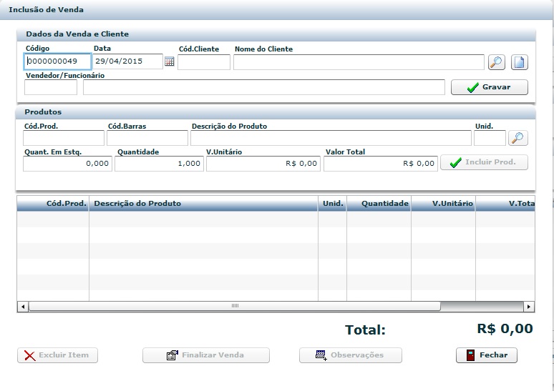The width and height of the screenshot is (554, 391).
Task: Click the magnifier icon to search clients
Action: point(496,62)
